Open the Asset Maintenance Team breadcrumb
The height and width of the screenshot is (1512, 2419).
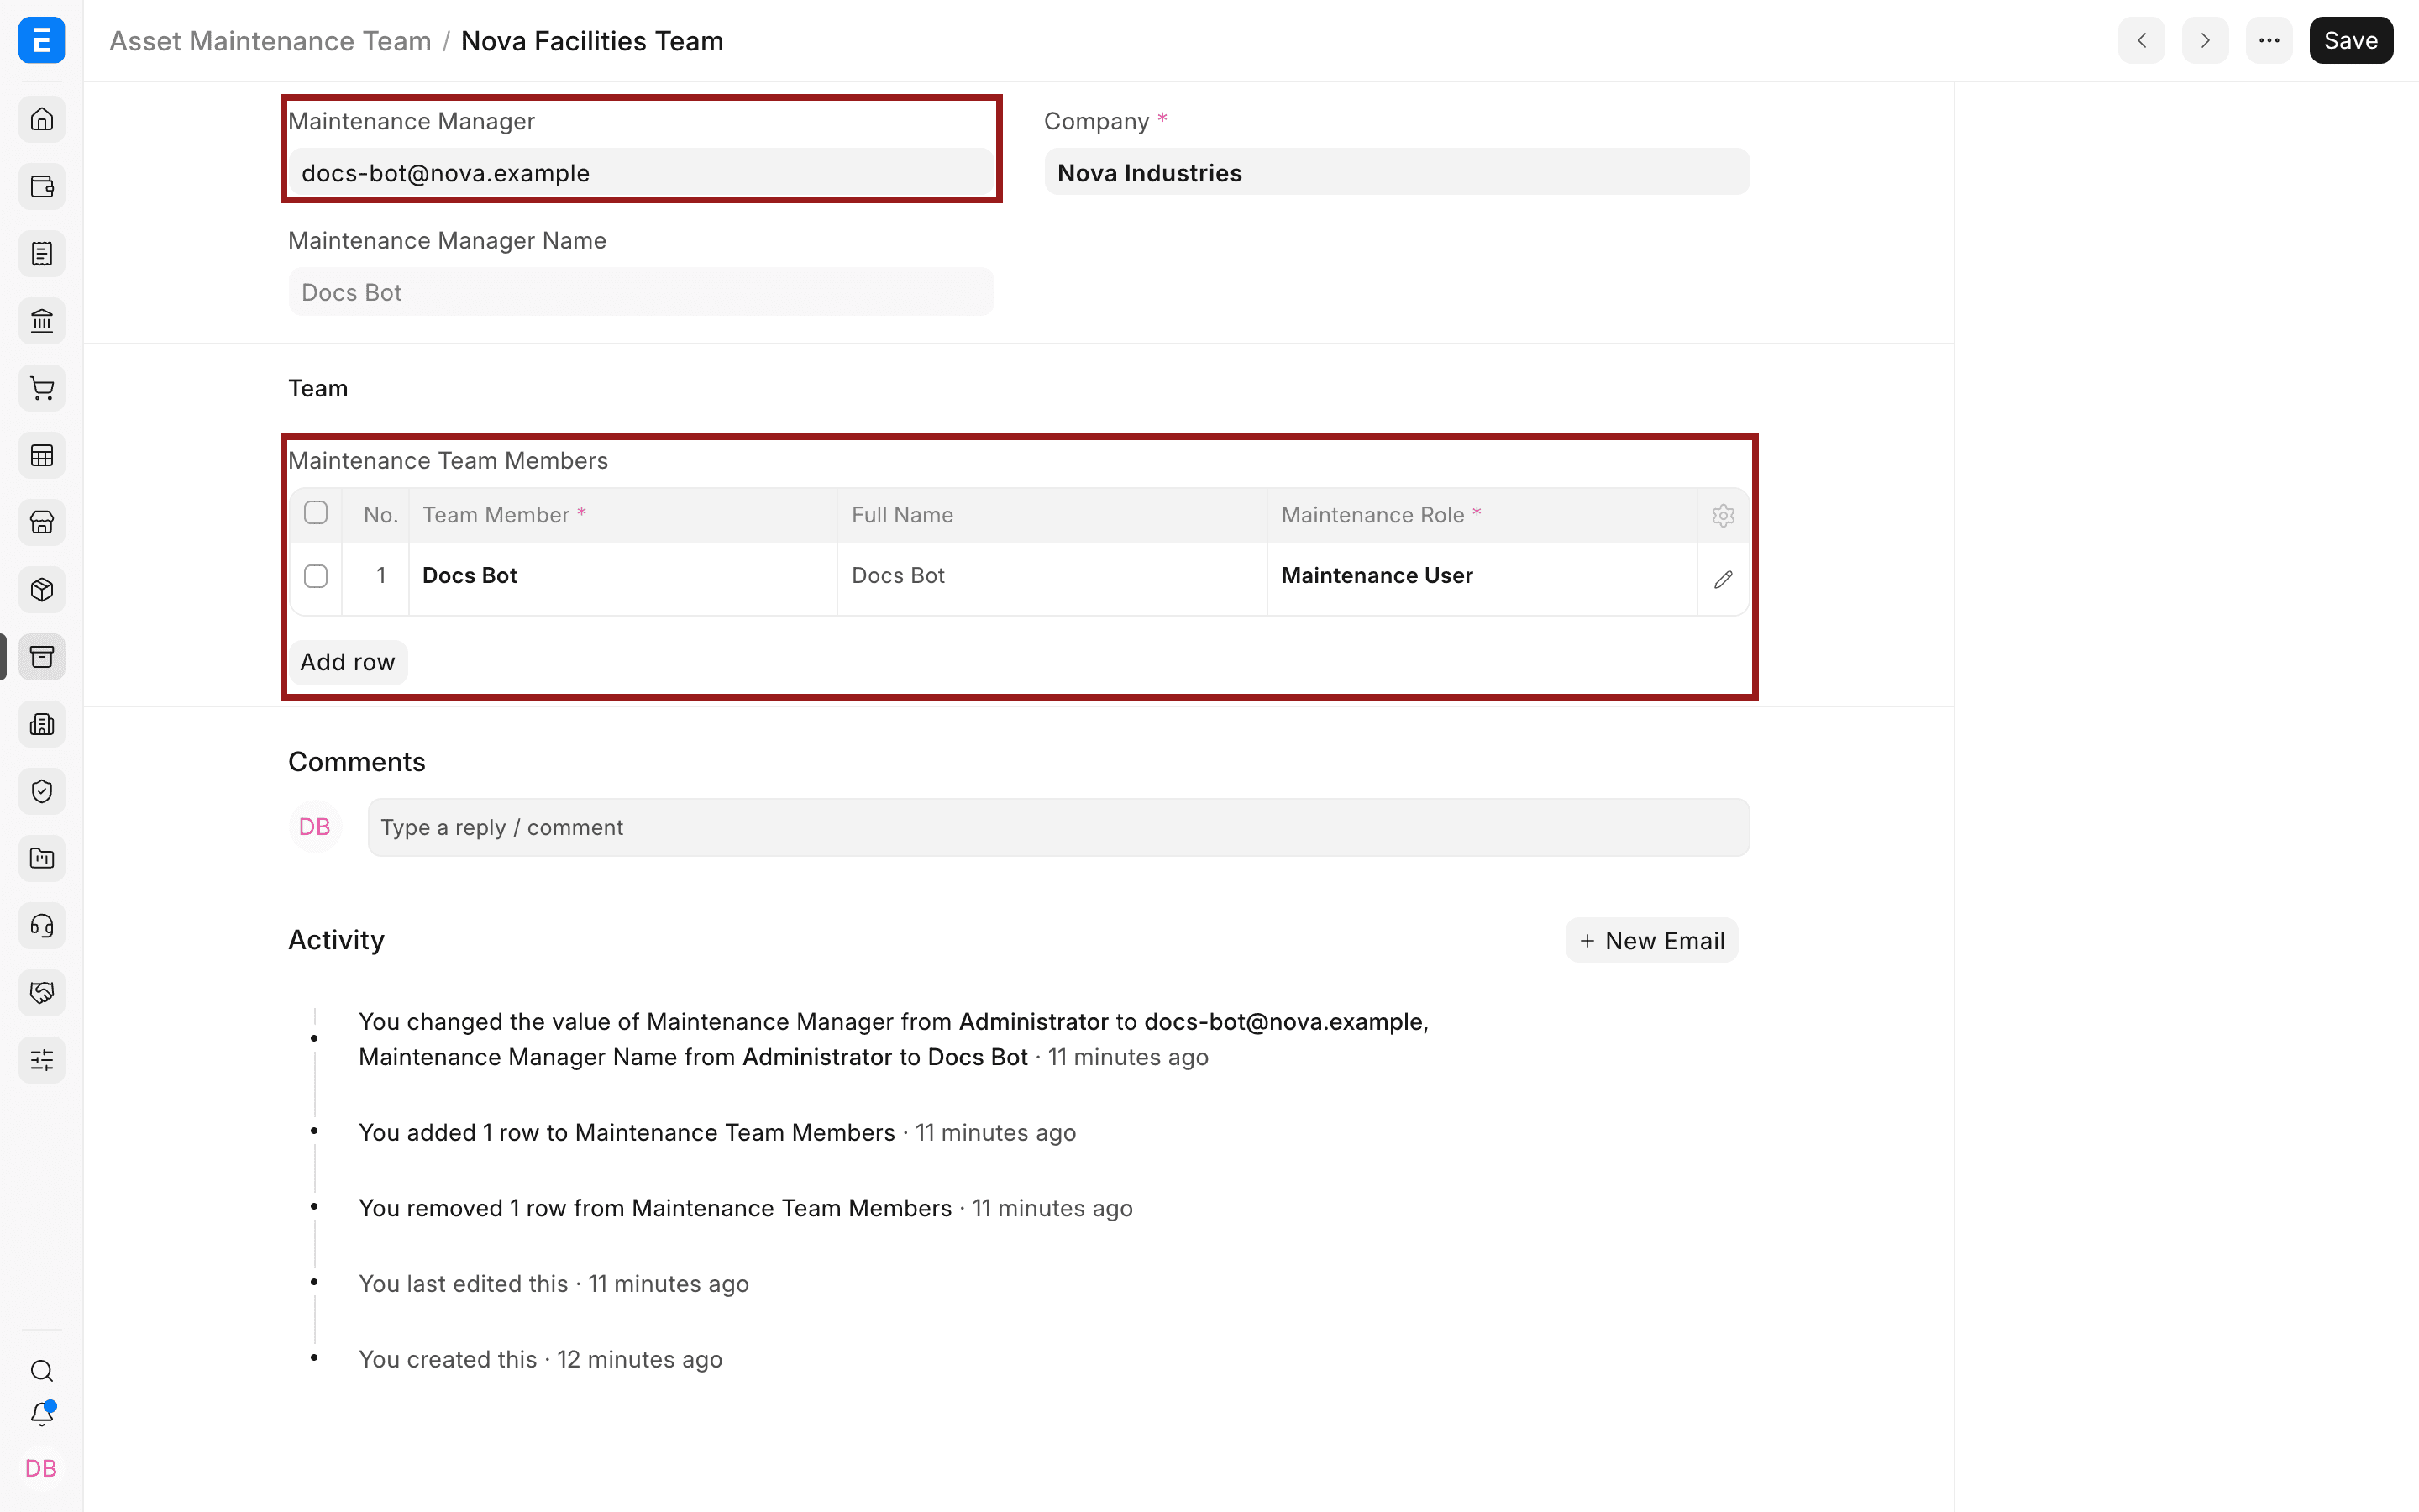tap(270, 41)
